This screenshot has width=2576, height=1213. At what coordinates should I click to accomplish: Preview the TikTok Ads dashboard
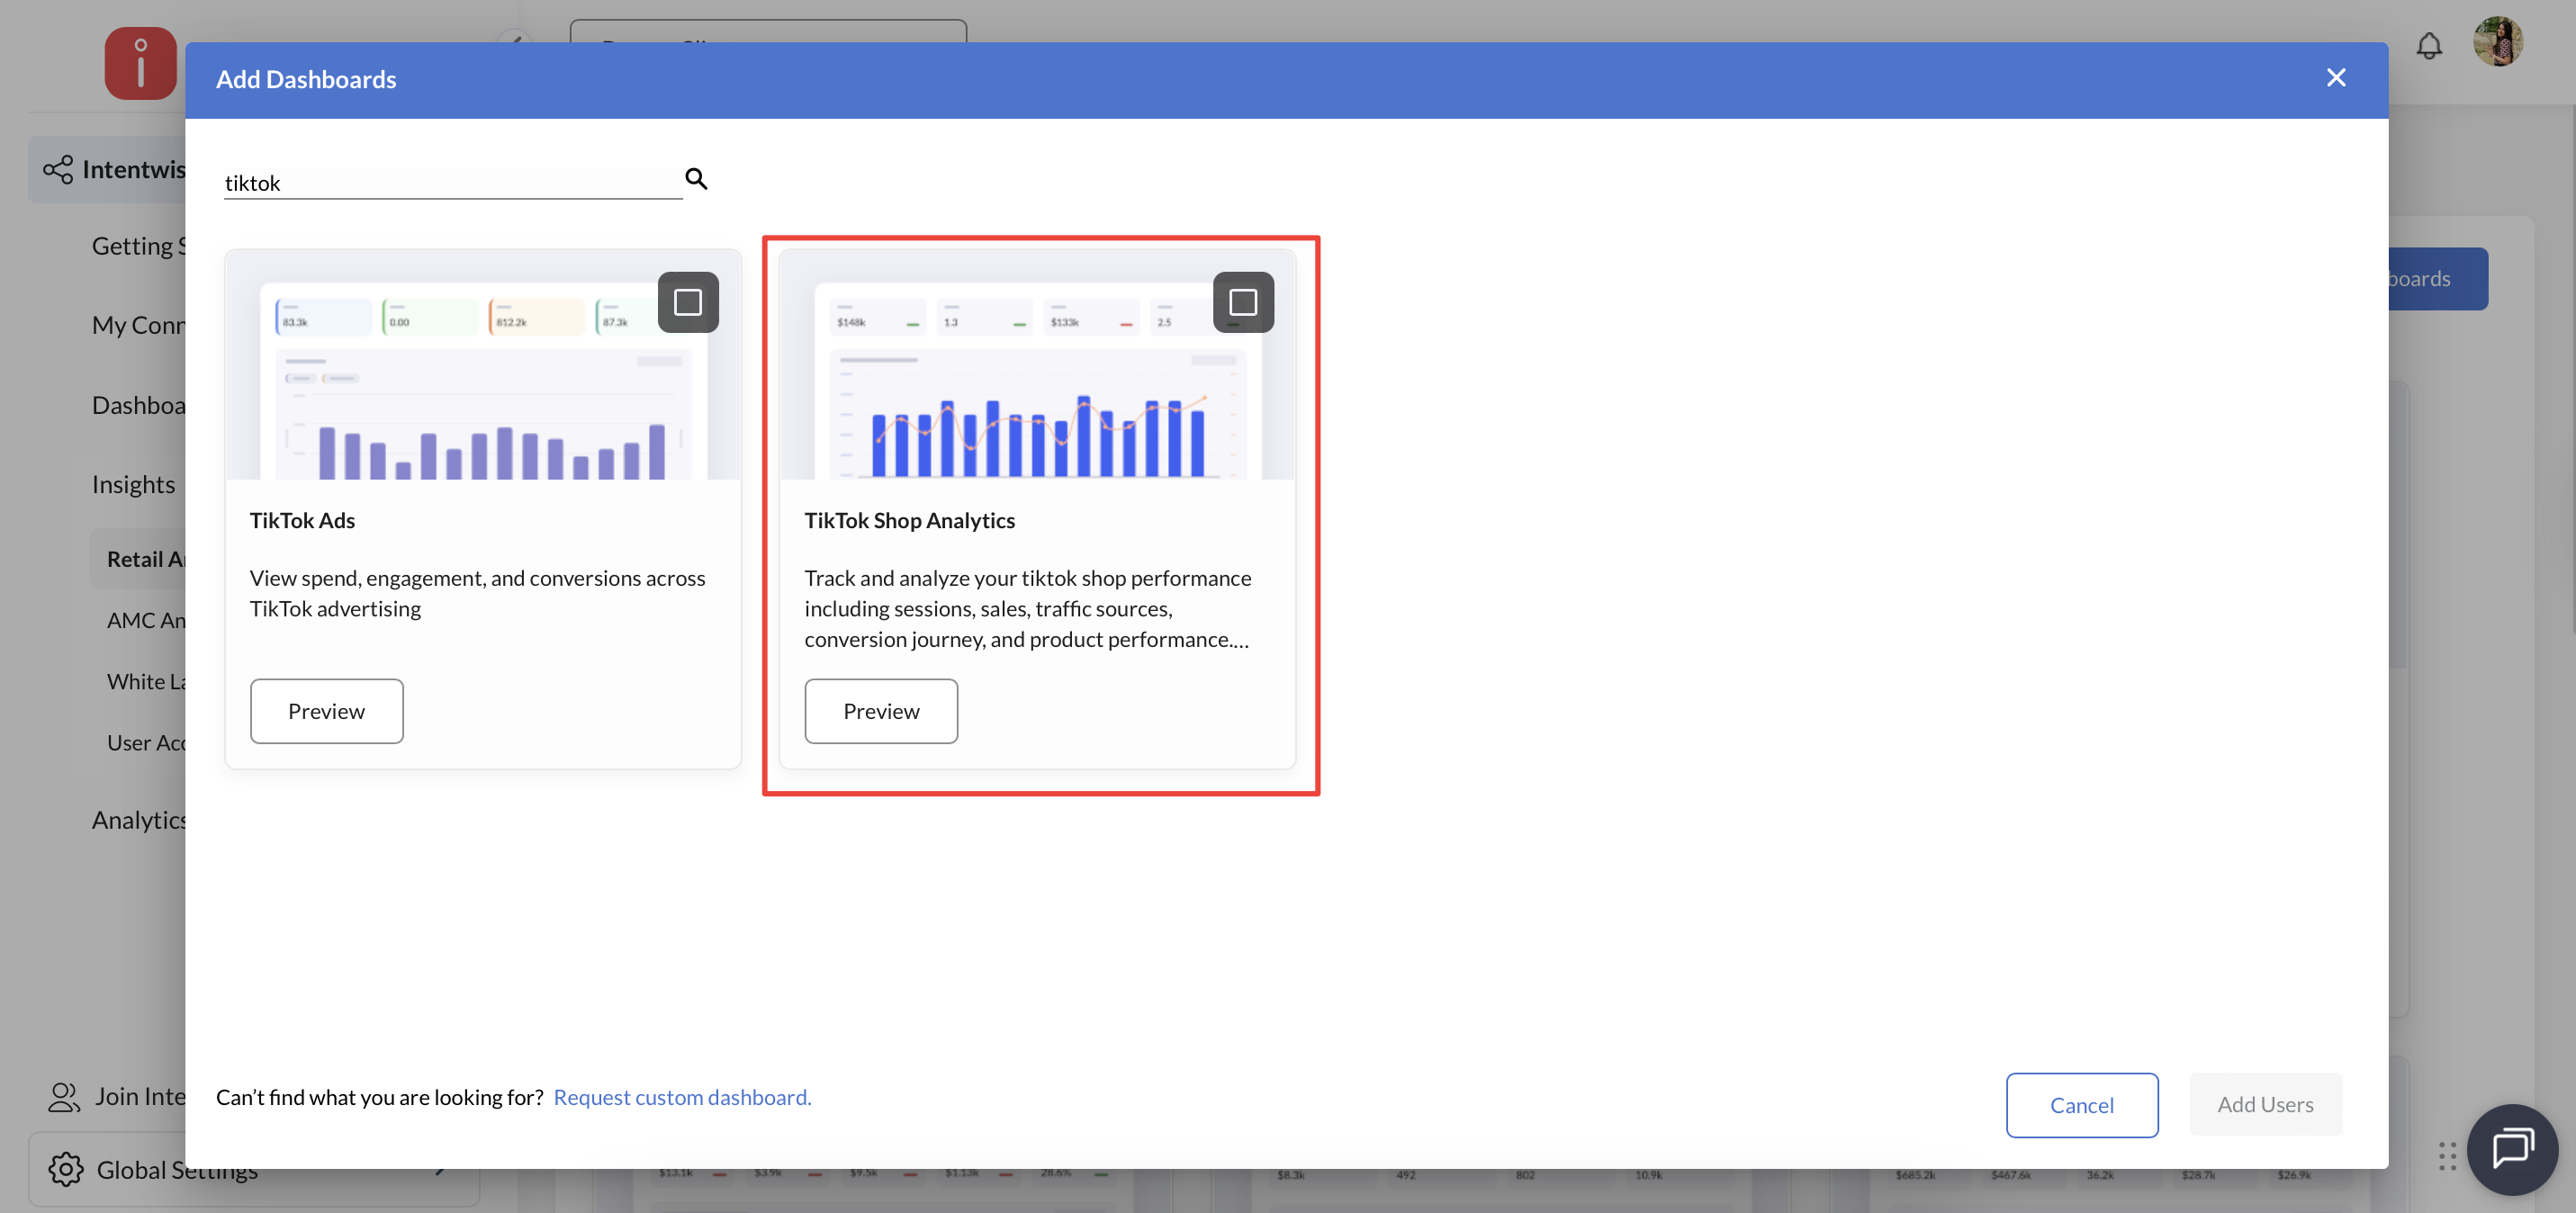click(326, 711)
